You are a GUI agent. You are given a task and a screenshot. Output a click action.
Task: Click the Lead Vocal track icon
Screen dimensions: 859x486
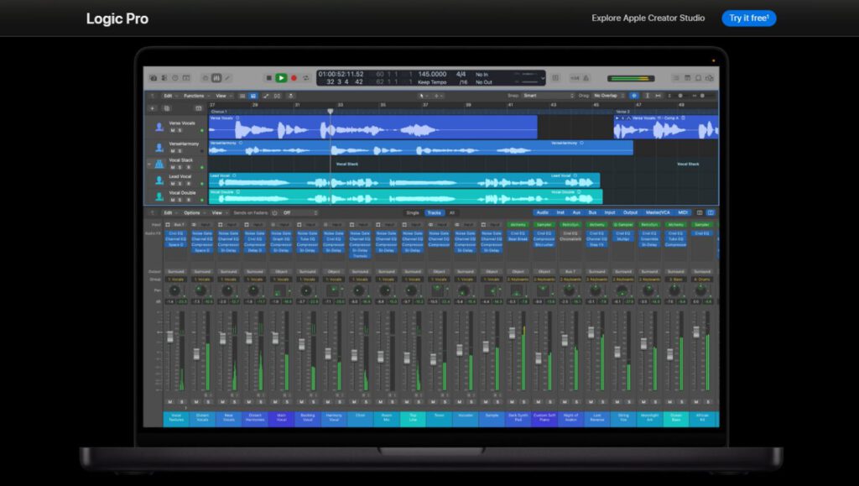pyautogui.click(x=159, y=180)
